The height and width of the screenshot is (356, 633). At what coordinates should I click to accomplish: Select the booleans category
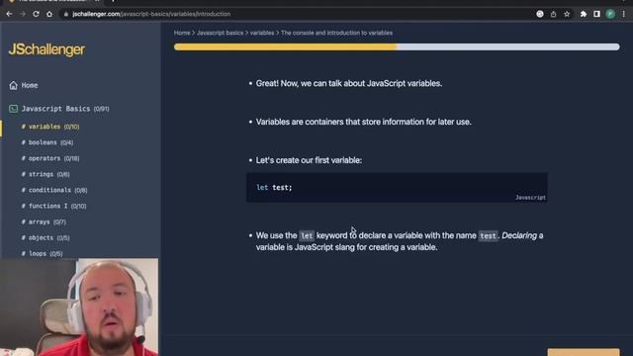47,142
